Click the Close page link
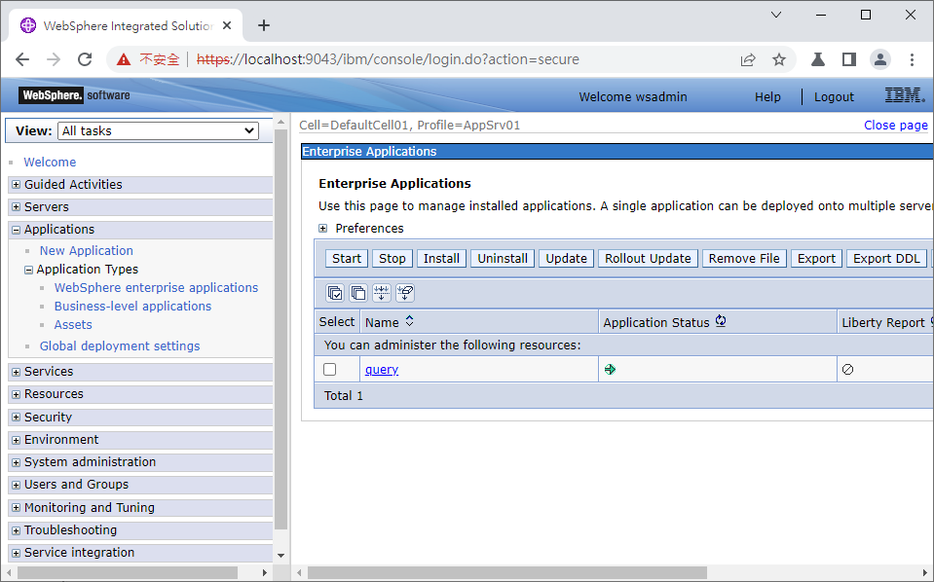This screenshot has height=582, width=934. (x=896, y=125)
